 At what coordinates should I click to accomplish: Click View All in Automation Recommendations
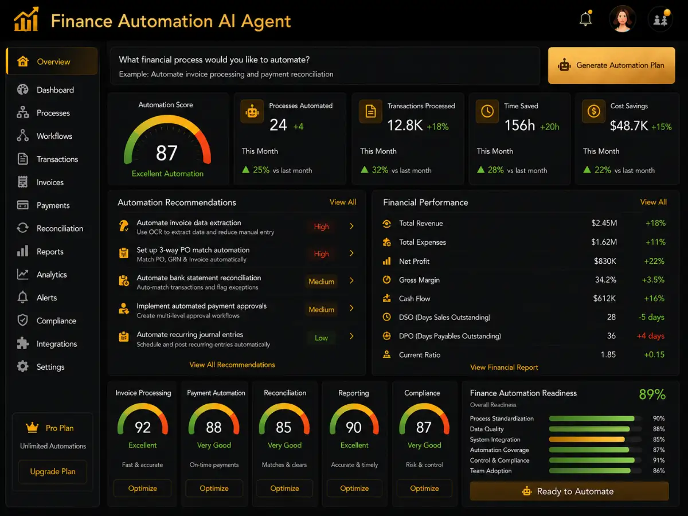[x=343, y=202]
